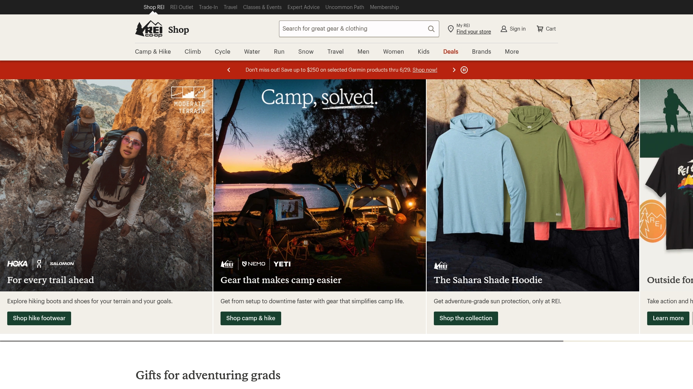
Task: Open the Climb menu
Action: click(193, 52)
